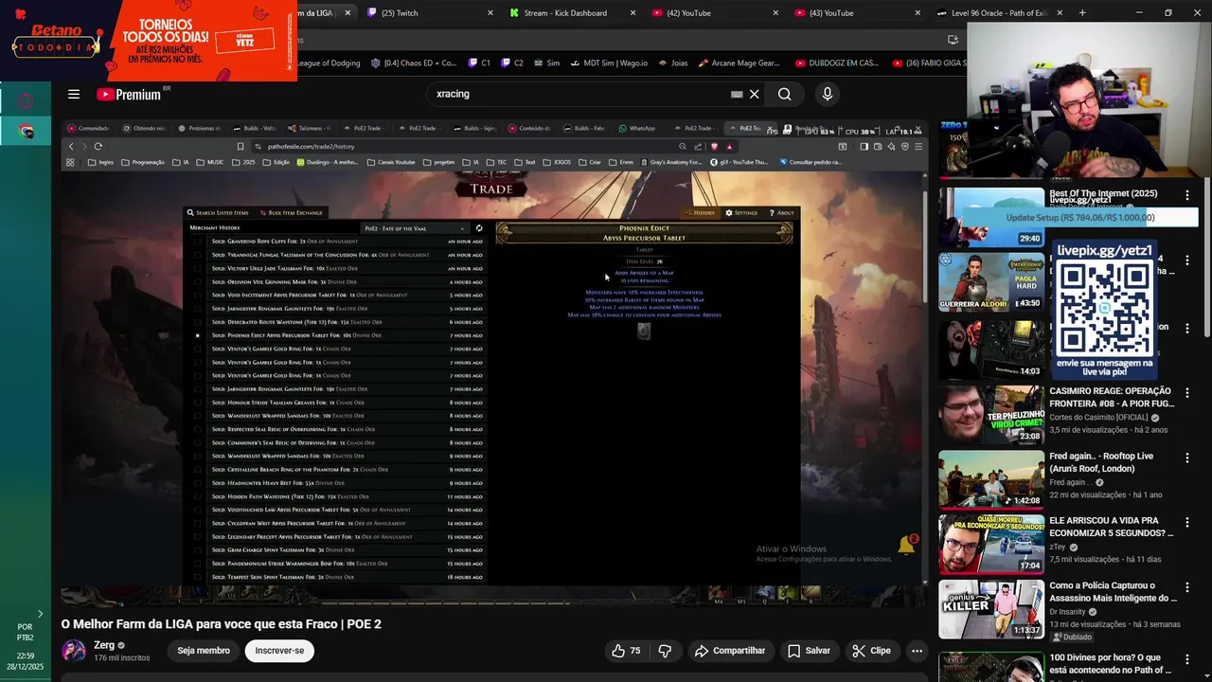1212x682 pixels.
Task: Click Seja membro button
Action: (x=204, y=651)
